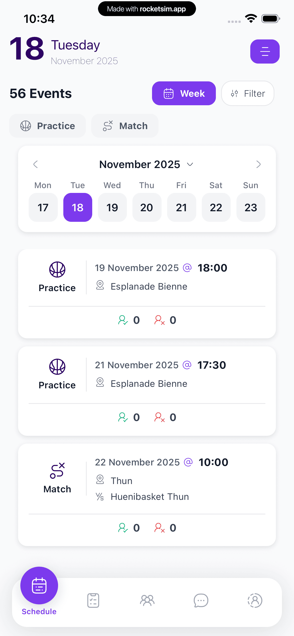Tap the location pin icon beside Thun
294x636 pixels.
100,480
